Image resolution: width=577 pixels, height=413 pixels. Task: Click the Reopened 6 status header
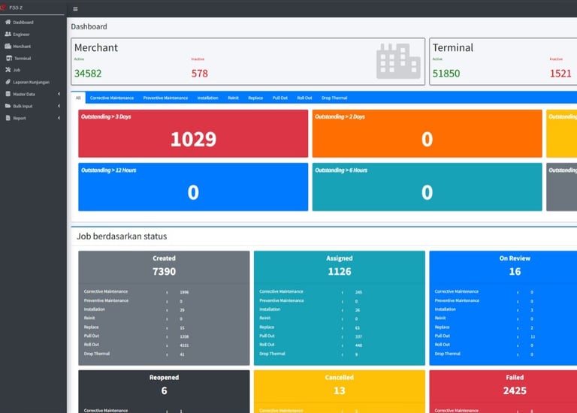click(164, 385)
